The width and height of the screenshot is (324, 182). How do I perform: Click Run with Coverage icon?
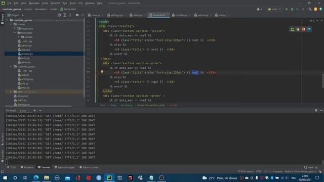click(298, 9)
